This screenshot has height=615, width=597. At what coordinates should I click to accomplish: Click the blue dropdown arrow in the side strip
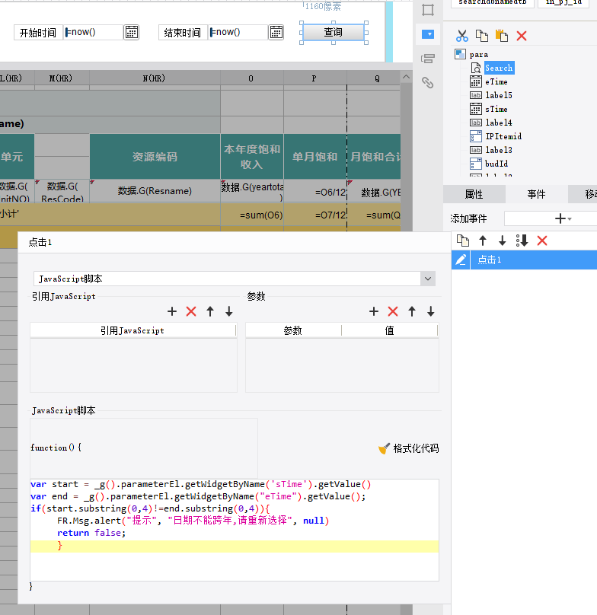click(x=428, y=34)
